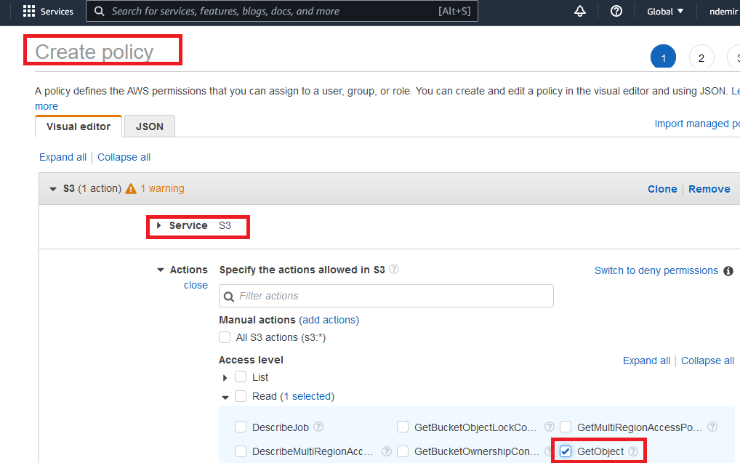This screenshot has width=740, height=463.
Task: Click the info icon beside Switch to deny permissions
Action: click(x=728, y=271)
